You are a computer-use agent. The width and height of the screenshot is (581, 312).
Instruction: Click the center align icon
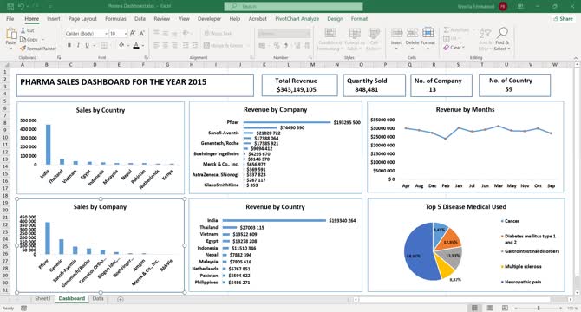(166, 46)
